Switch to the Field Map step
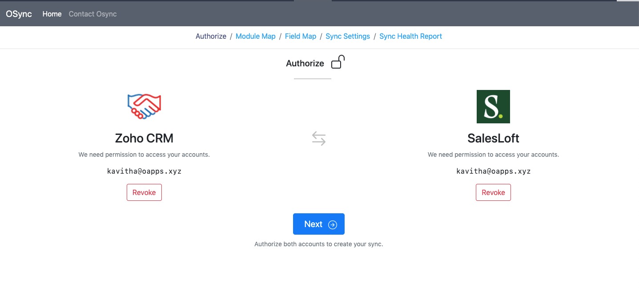Viewport: 639px width, 293px height. (301, 36)
